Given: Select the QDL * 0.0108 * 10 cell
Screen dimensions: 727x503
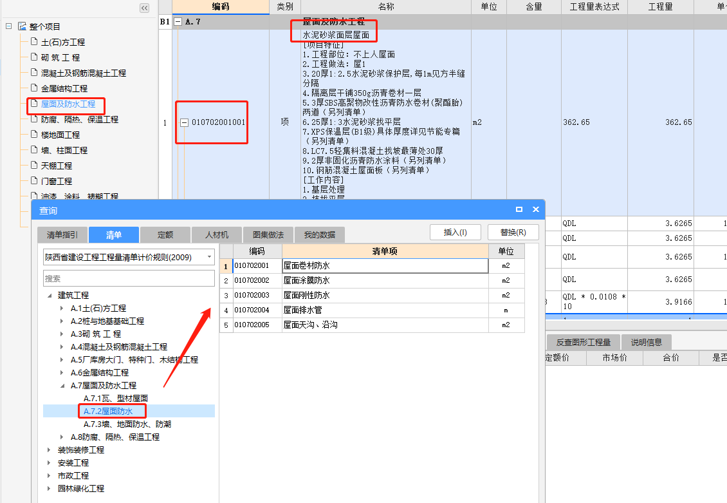Looking at the screenshot, I should [x=594, y=301].
